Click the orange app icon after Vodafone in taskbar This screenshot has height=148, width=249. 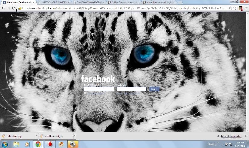[61, 144]
